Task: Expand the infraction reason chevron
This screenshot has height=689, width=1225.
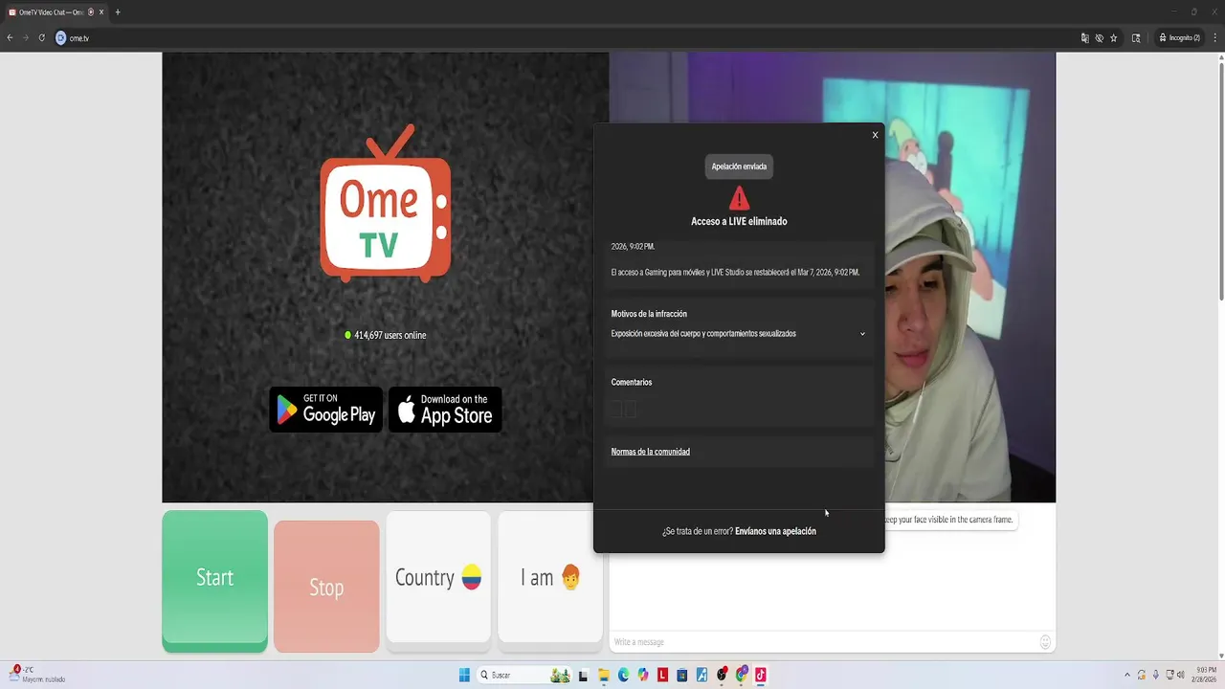Action: click(862, 334)
